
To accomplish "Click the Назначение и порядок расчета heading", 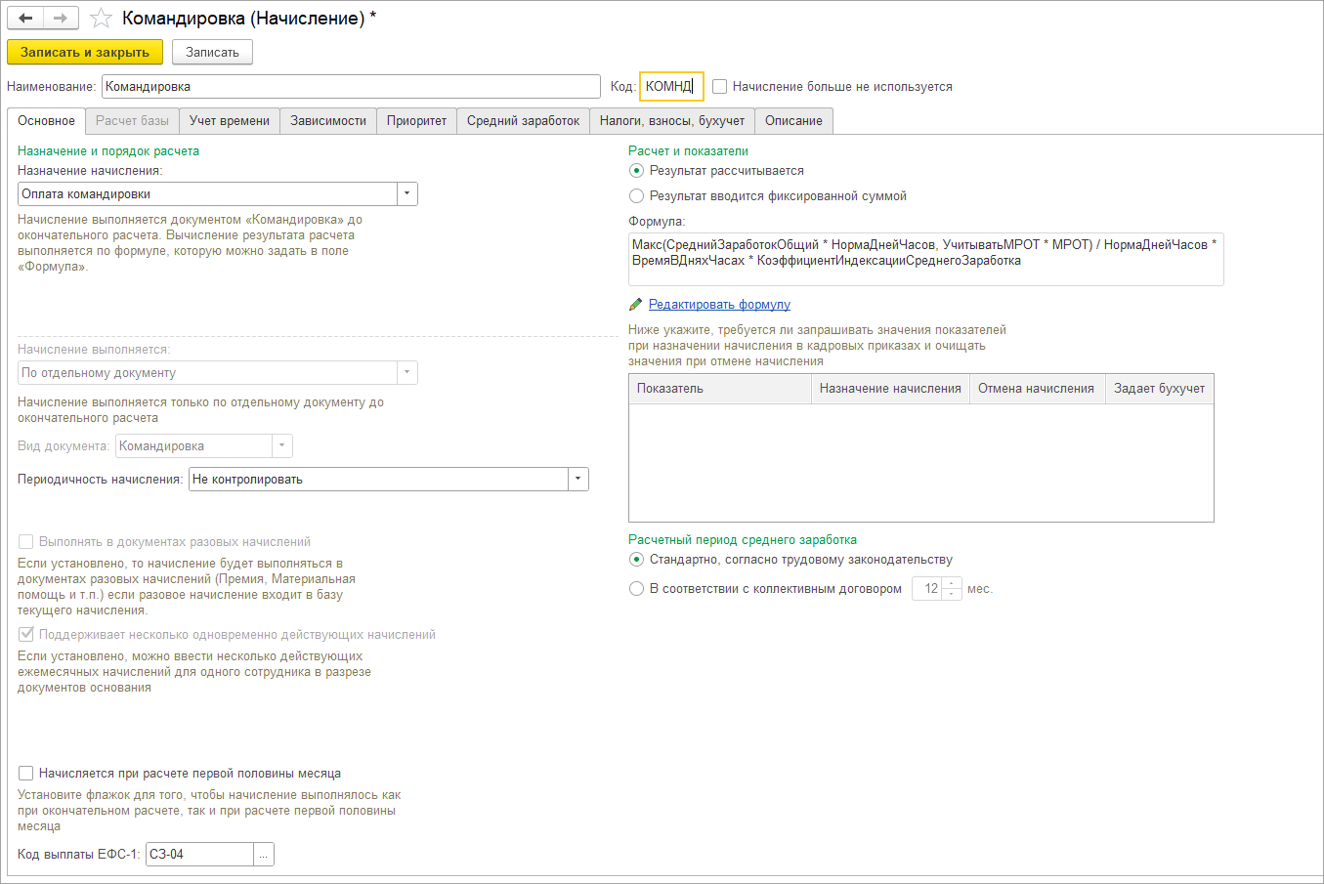I will pyautogui.click(x=108, y=151).
